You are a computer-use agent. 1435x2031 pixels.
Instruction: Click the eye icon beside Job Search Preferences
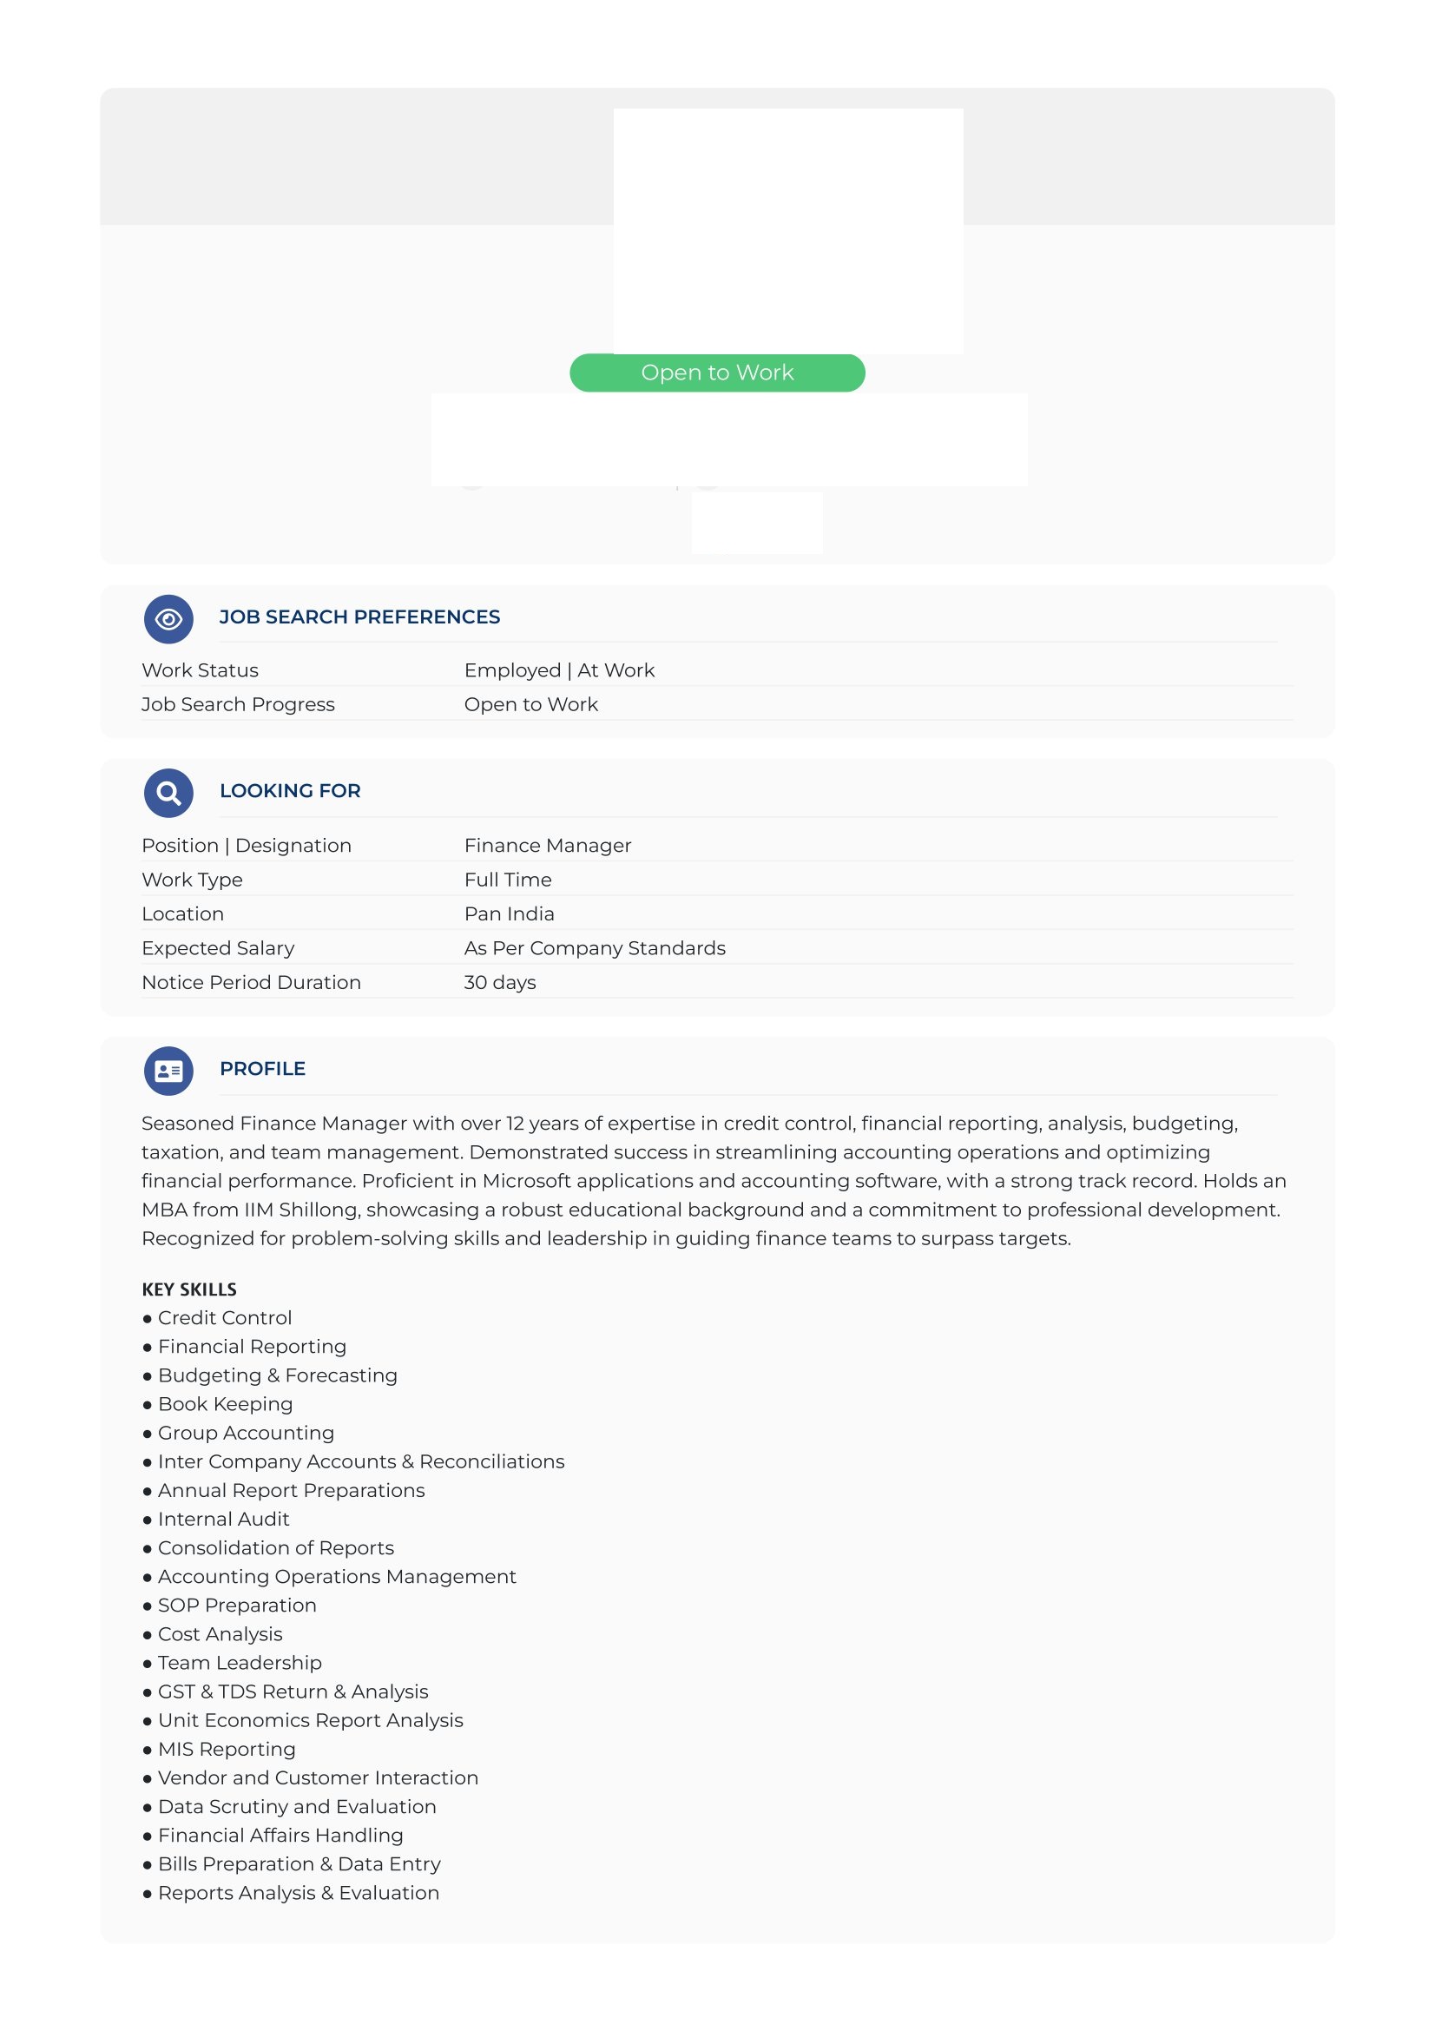(168, 619)
